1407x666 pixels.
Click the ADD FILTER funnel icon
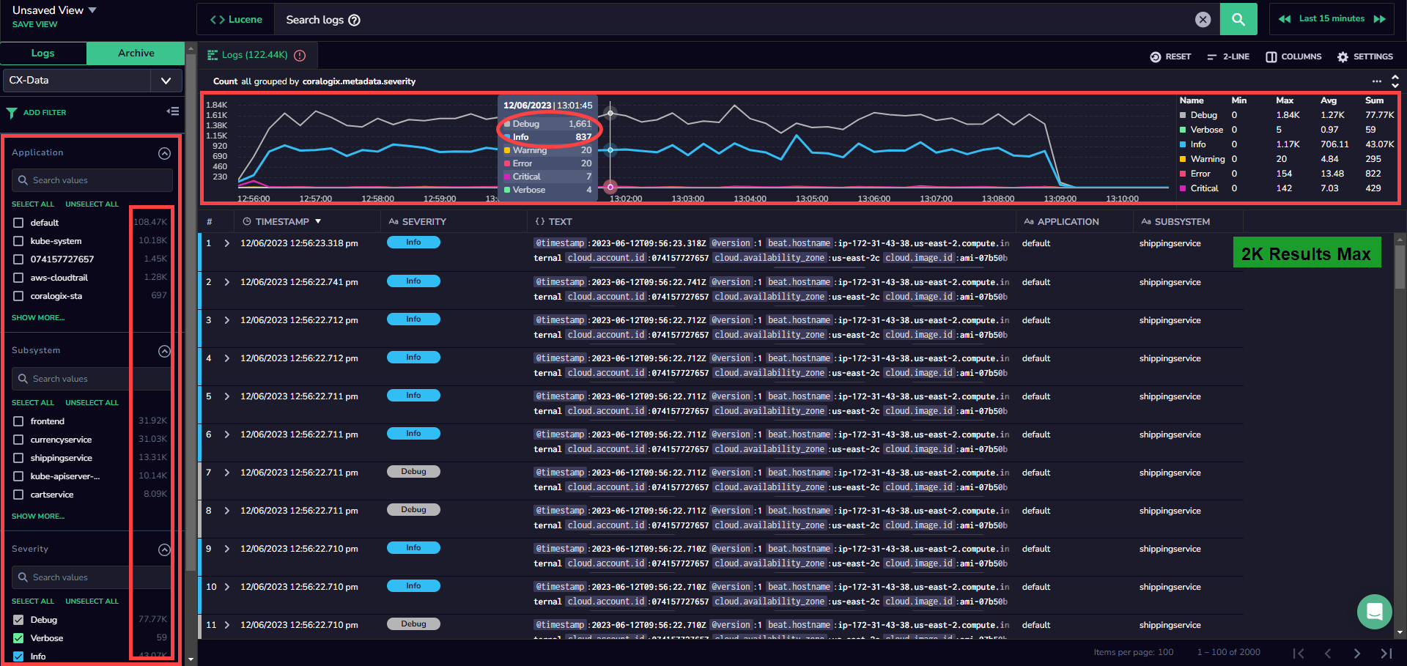point(12,113)
